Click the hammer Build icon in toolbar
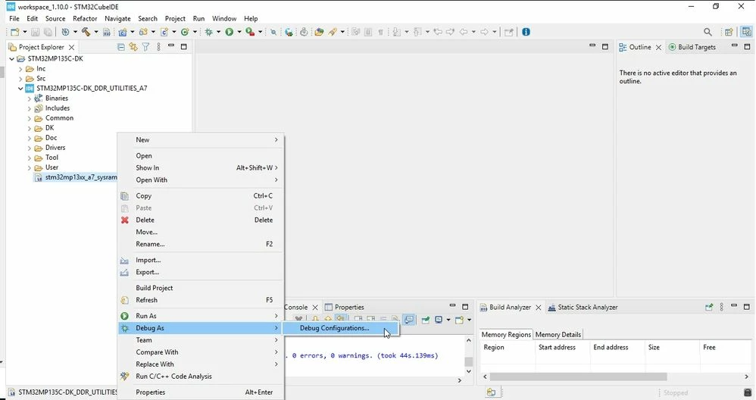The width and height of the screenshot is (756, 400). 86,32
